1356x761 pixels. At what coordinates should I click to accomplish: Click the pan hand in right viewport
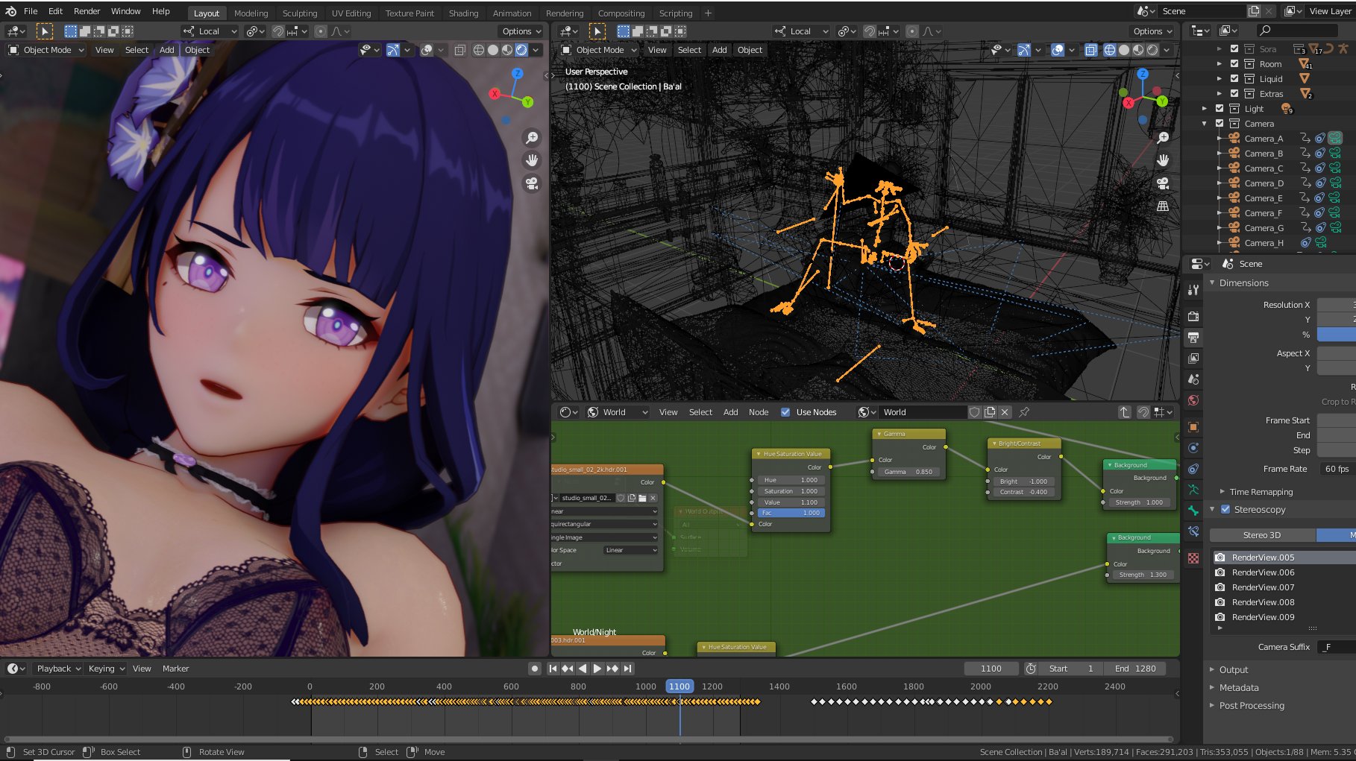pos(1163,160)
